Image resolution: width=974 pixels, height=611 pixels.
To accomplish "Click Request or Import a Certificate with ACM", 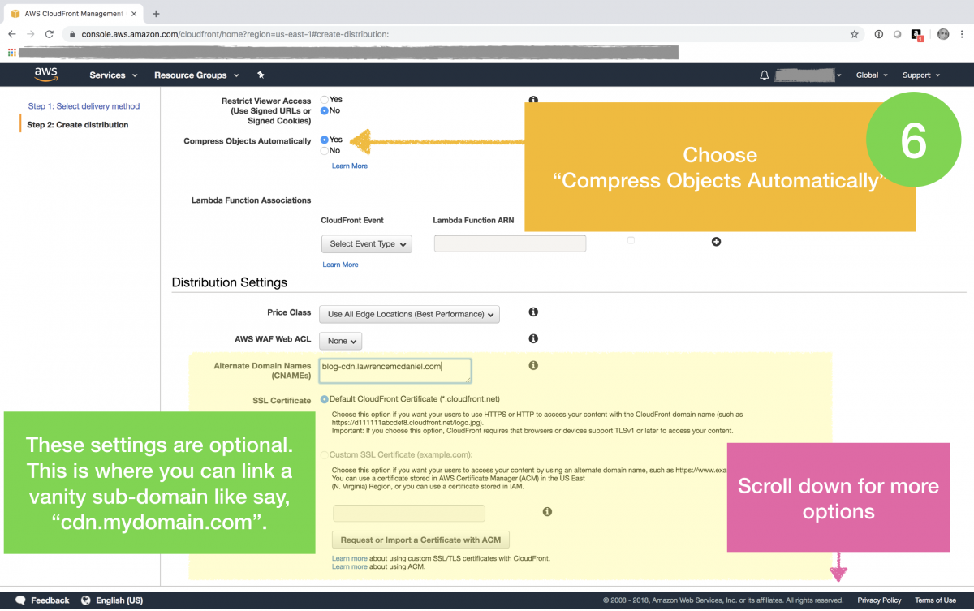I will click(x=420, y=539).
